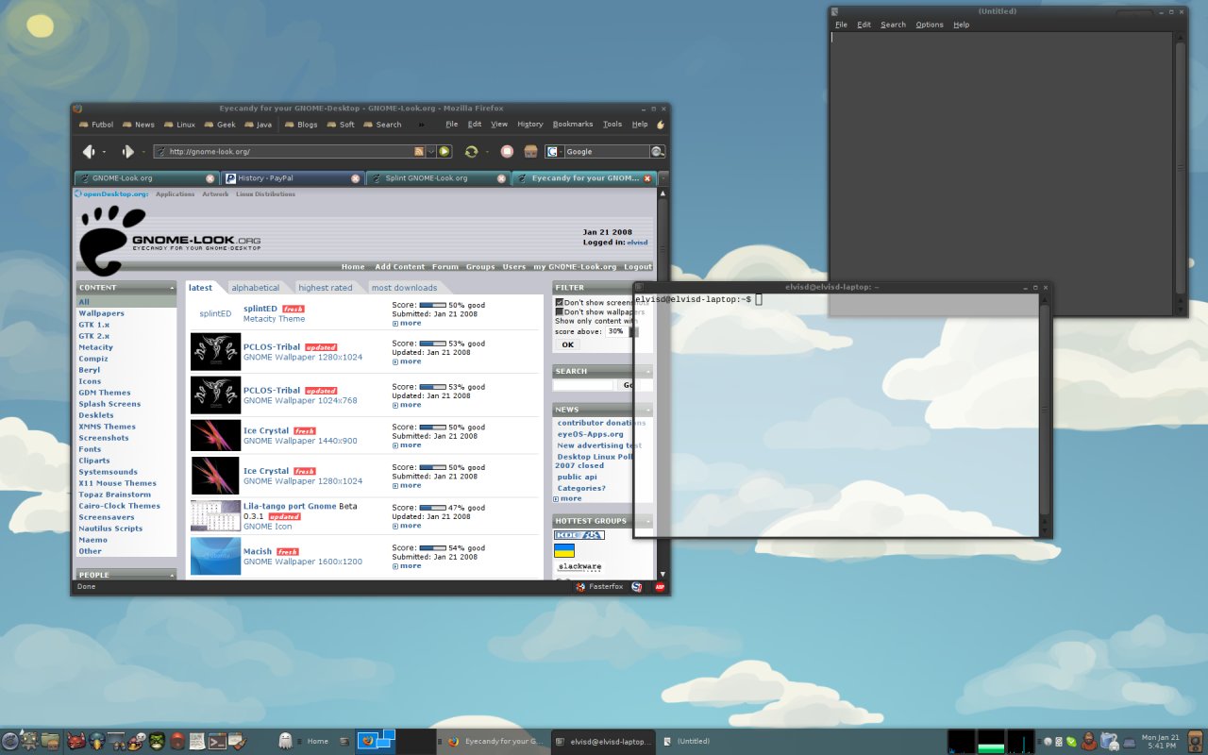Screen dimensions: 1208x755
Task: Click the Firefox page vertical scrollbar
Action: [663, 382]
